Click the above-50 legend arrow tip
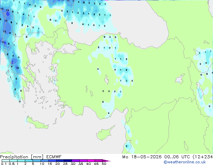The height and width of the screenshot is (165, 213). point(106,161)
